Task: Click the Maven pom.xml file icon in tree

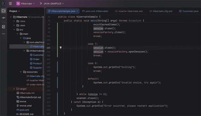Action: click(x=18, y=110)
